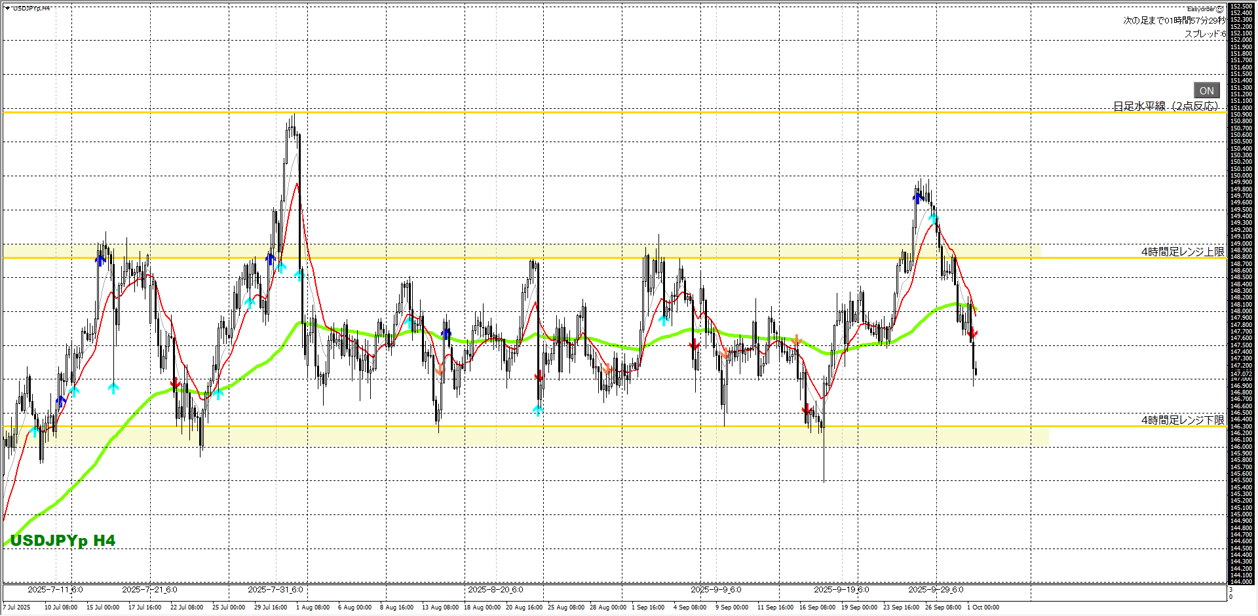Click the most recent dark blue up arrow
The width and height of the screenshot is (1258, 616).
917,195
